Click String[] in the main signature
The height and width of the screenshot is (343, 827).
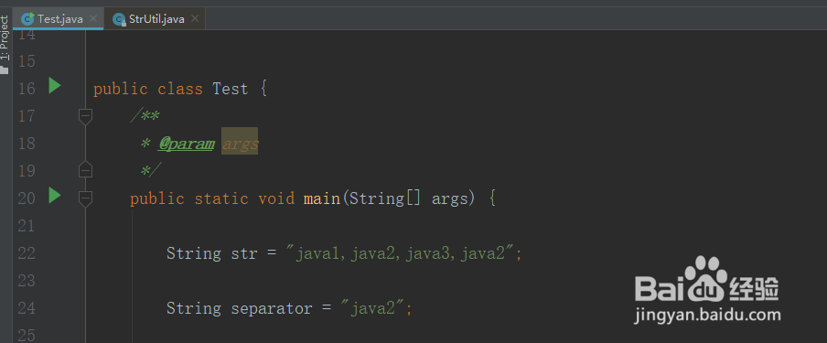385,198
